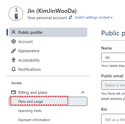Click the Jin profile avatar picture
Viewport: 125px width, 124px height.
point(16,14)
